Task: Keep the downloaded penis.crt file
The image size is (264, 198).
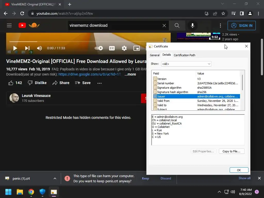Action: click(145, 178)
